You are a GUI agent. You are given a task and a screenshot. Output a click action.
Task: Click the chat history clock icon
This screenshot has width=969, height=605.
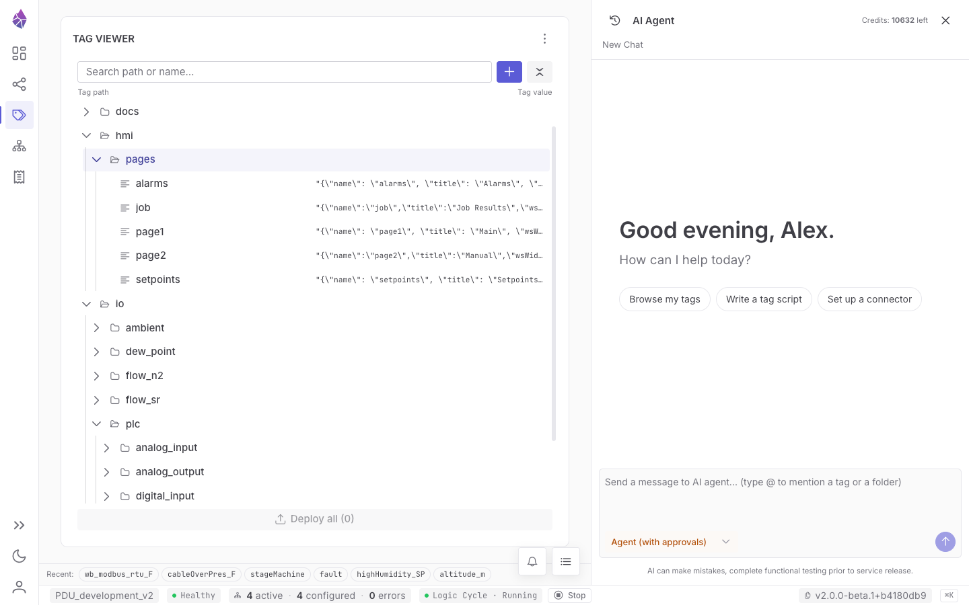[x=614, y=21]
